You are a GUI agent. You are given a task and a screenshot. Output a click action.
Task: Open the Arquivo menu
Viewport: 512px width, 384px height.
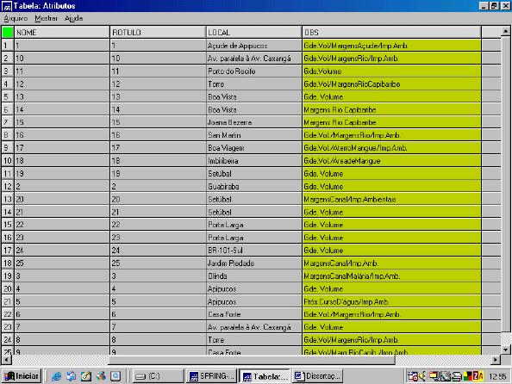[16, 18]
